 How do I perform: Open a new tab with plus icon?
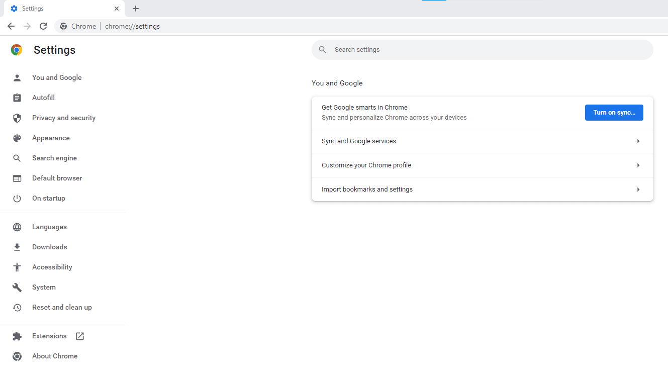tap(136, 9)
